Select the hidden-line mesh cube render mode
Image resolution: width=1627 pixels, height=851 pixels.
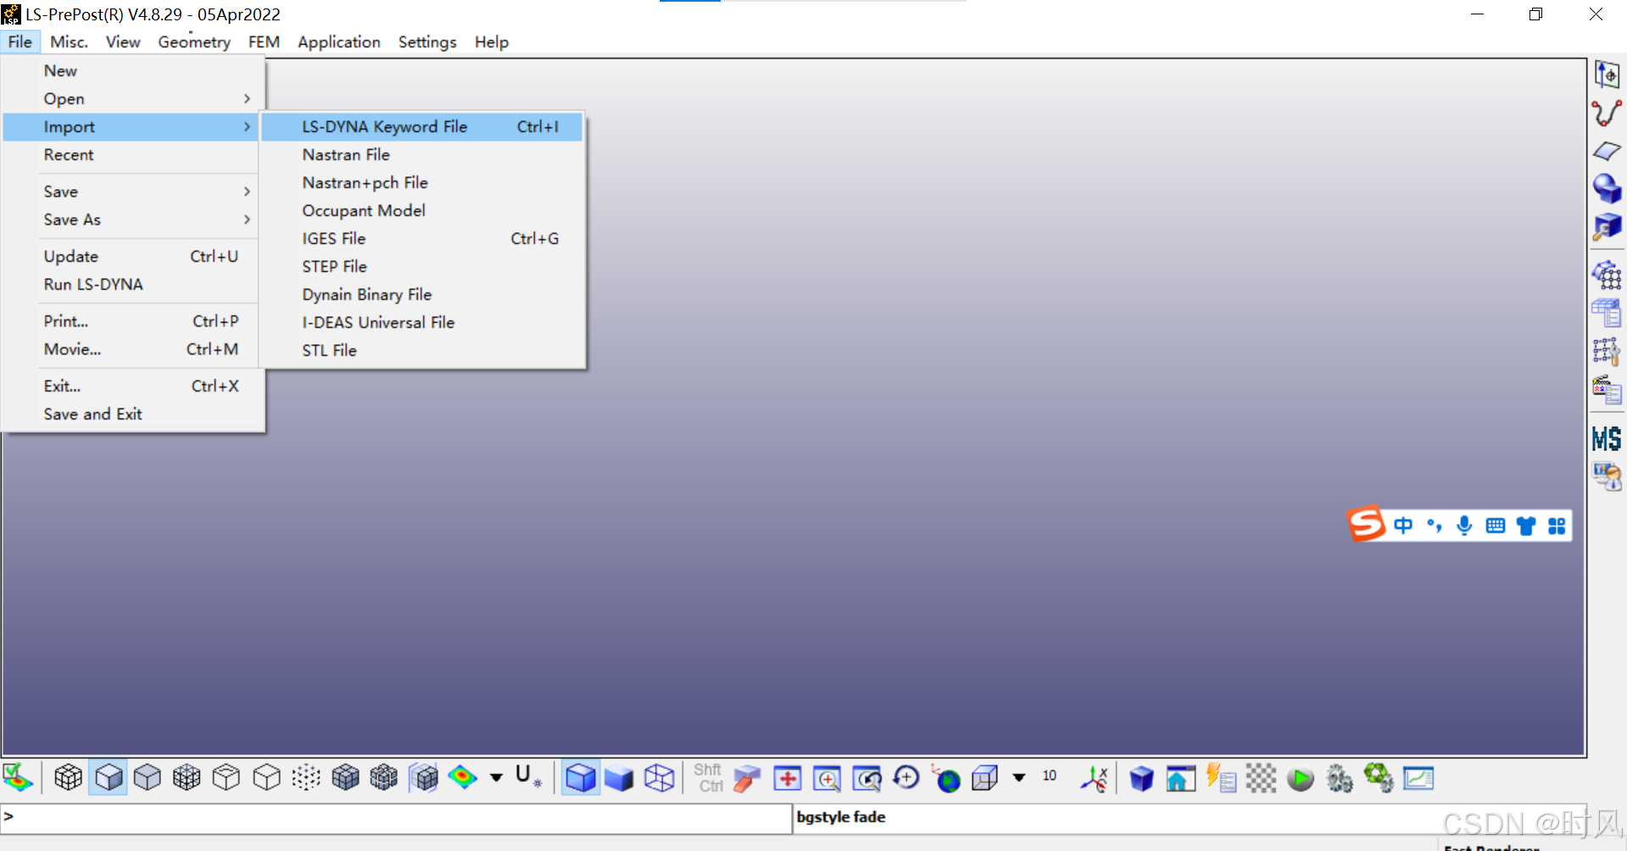68,777
